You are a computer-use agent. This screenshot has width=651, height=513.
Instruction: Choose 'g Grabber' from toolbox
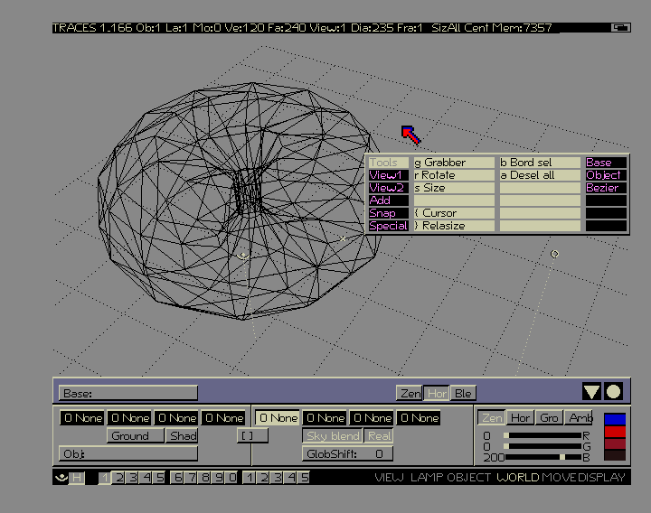click(454, 163)
